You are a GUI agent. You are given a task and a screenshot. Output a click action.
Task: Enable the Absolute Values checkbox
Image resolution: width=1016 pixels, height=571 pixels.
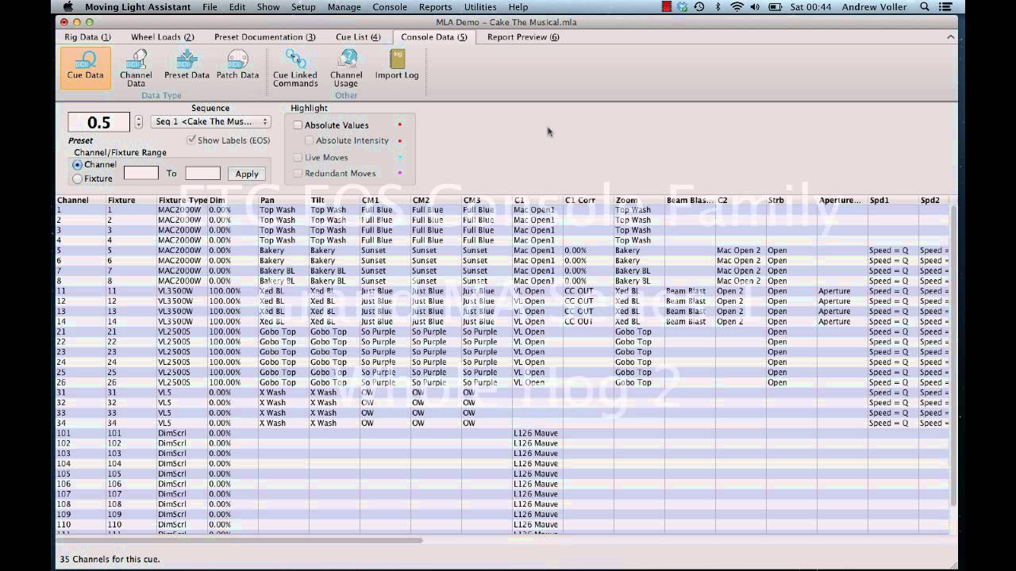coord(298,125)
